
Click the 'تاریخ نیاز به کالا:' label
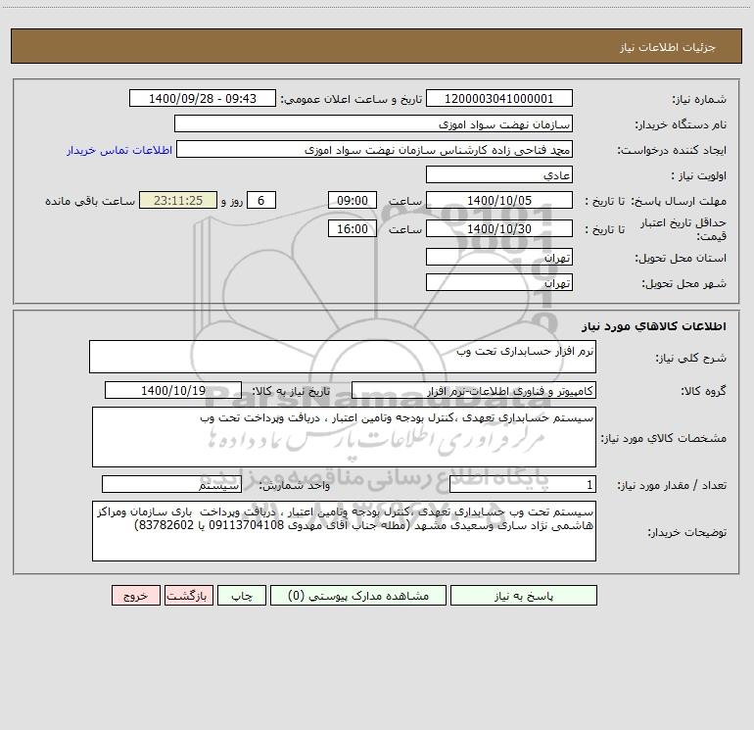click(291, 391)
